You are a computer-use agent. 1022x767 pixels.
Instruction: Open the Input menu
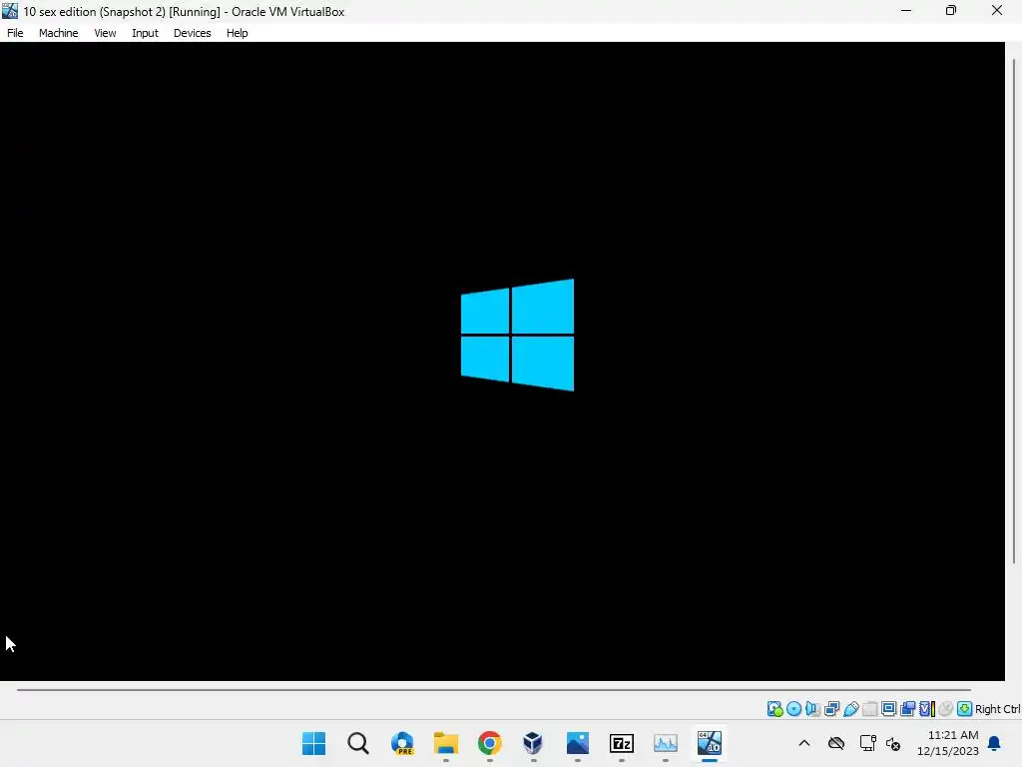pyautogui.click(x=145, y=33)
